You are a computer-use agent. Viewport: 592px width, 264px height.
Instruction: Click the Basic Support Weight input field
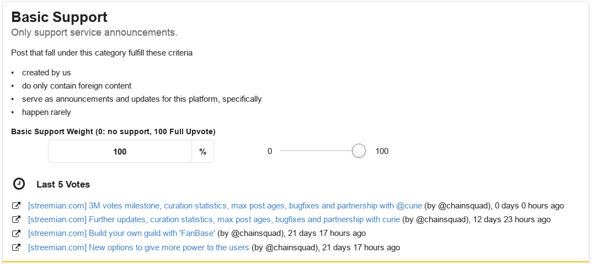tap(120, 151)
